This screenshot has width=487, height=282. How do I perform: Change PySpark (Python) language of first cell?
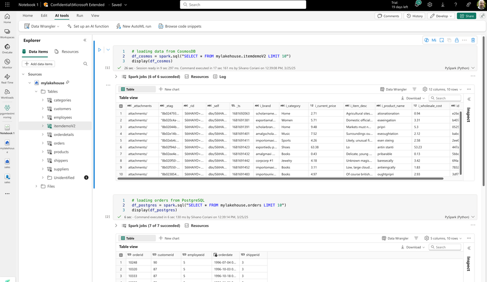(x=460, y=68)
